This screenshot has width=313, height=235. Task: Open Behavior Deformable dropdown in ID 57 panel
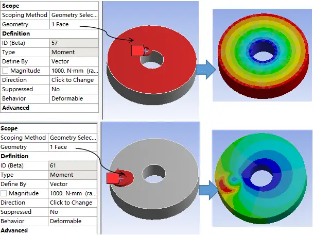coord(74,98)
